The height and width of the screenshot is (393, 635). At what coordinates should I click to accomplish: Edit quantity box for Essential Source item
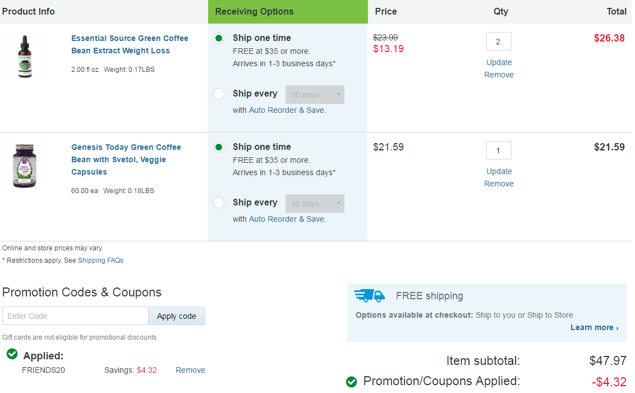click(498, 42)
